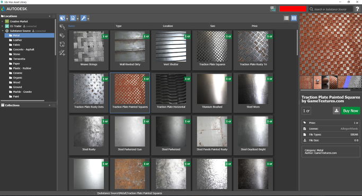Screen dimensions: 362x196
Task: Toggle the image file filter button
Action: (73, 18)
